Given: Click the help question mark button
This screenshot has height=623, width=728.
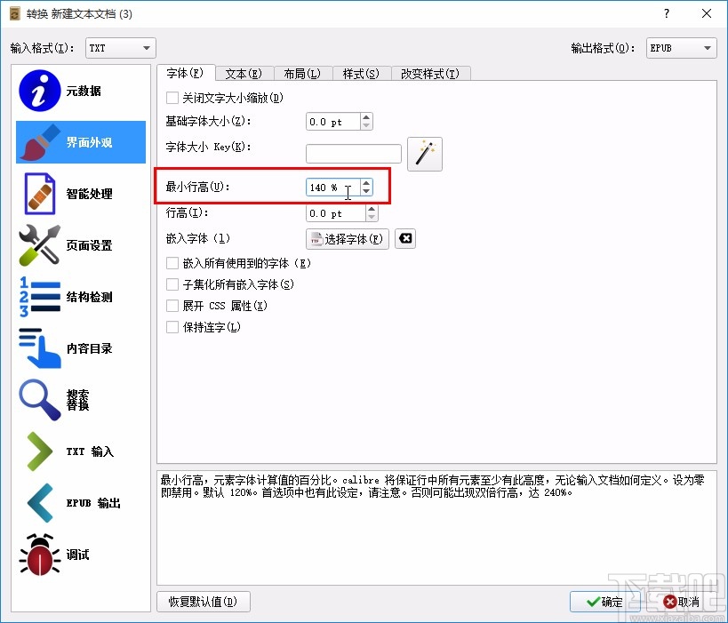Looking at the screenshot, I should point(667,13).
